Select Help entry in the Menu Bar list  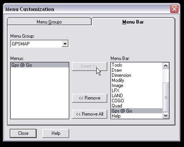137,116
